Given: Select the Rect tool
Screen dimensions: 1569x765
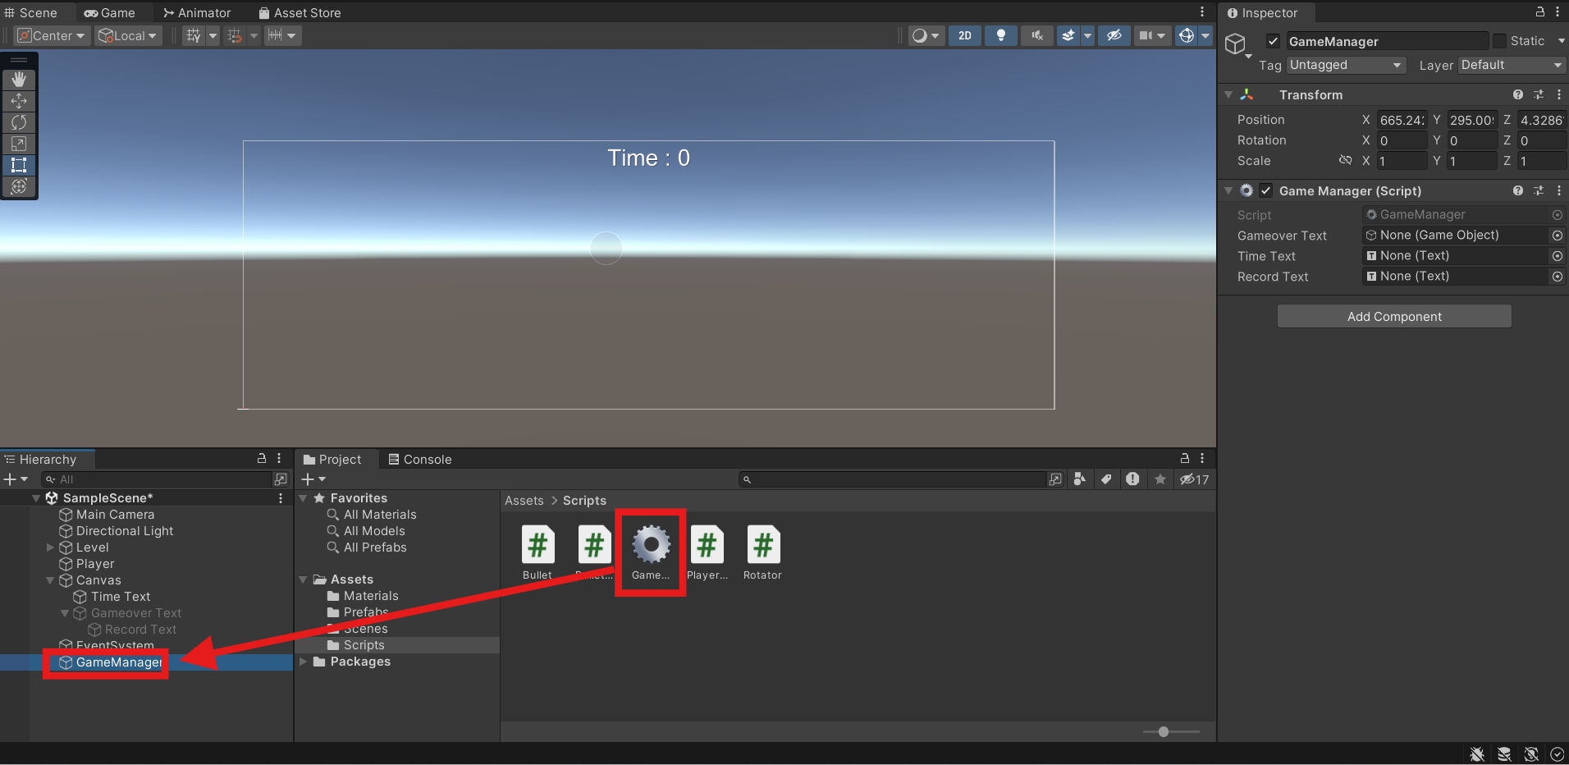Looking at the screenshot, I should 19,165.
